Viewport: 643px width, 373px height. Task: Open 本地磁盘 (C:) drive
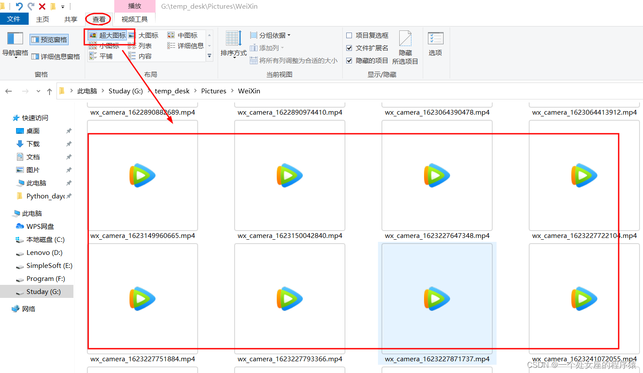tap(40, 239)
